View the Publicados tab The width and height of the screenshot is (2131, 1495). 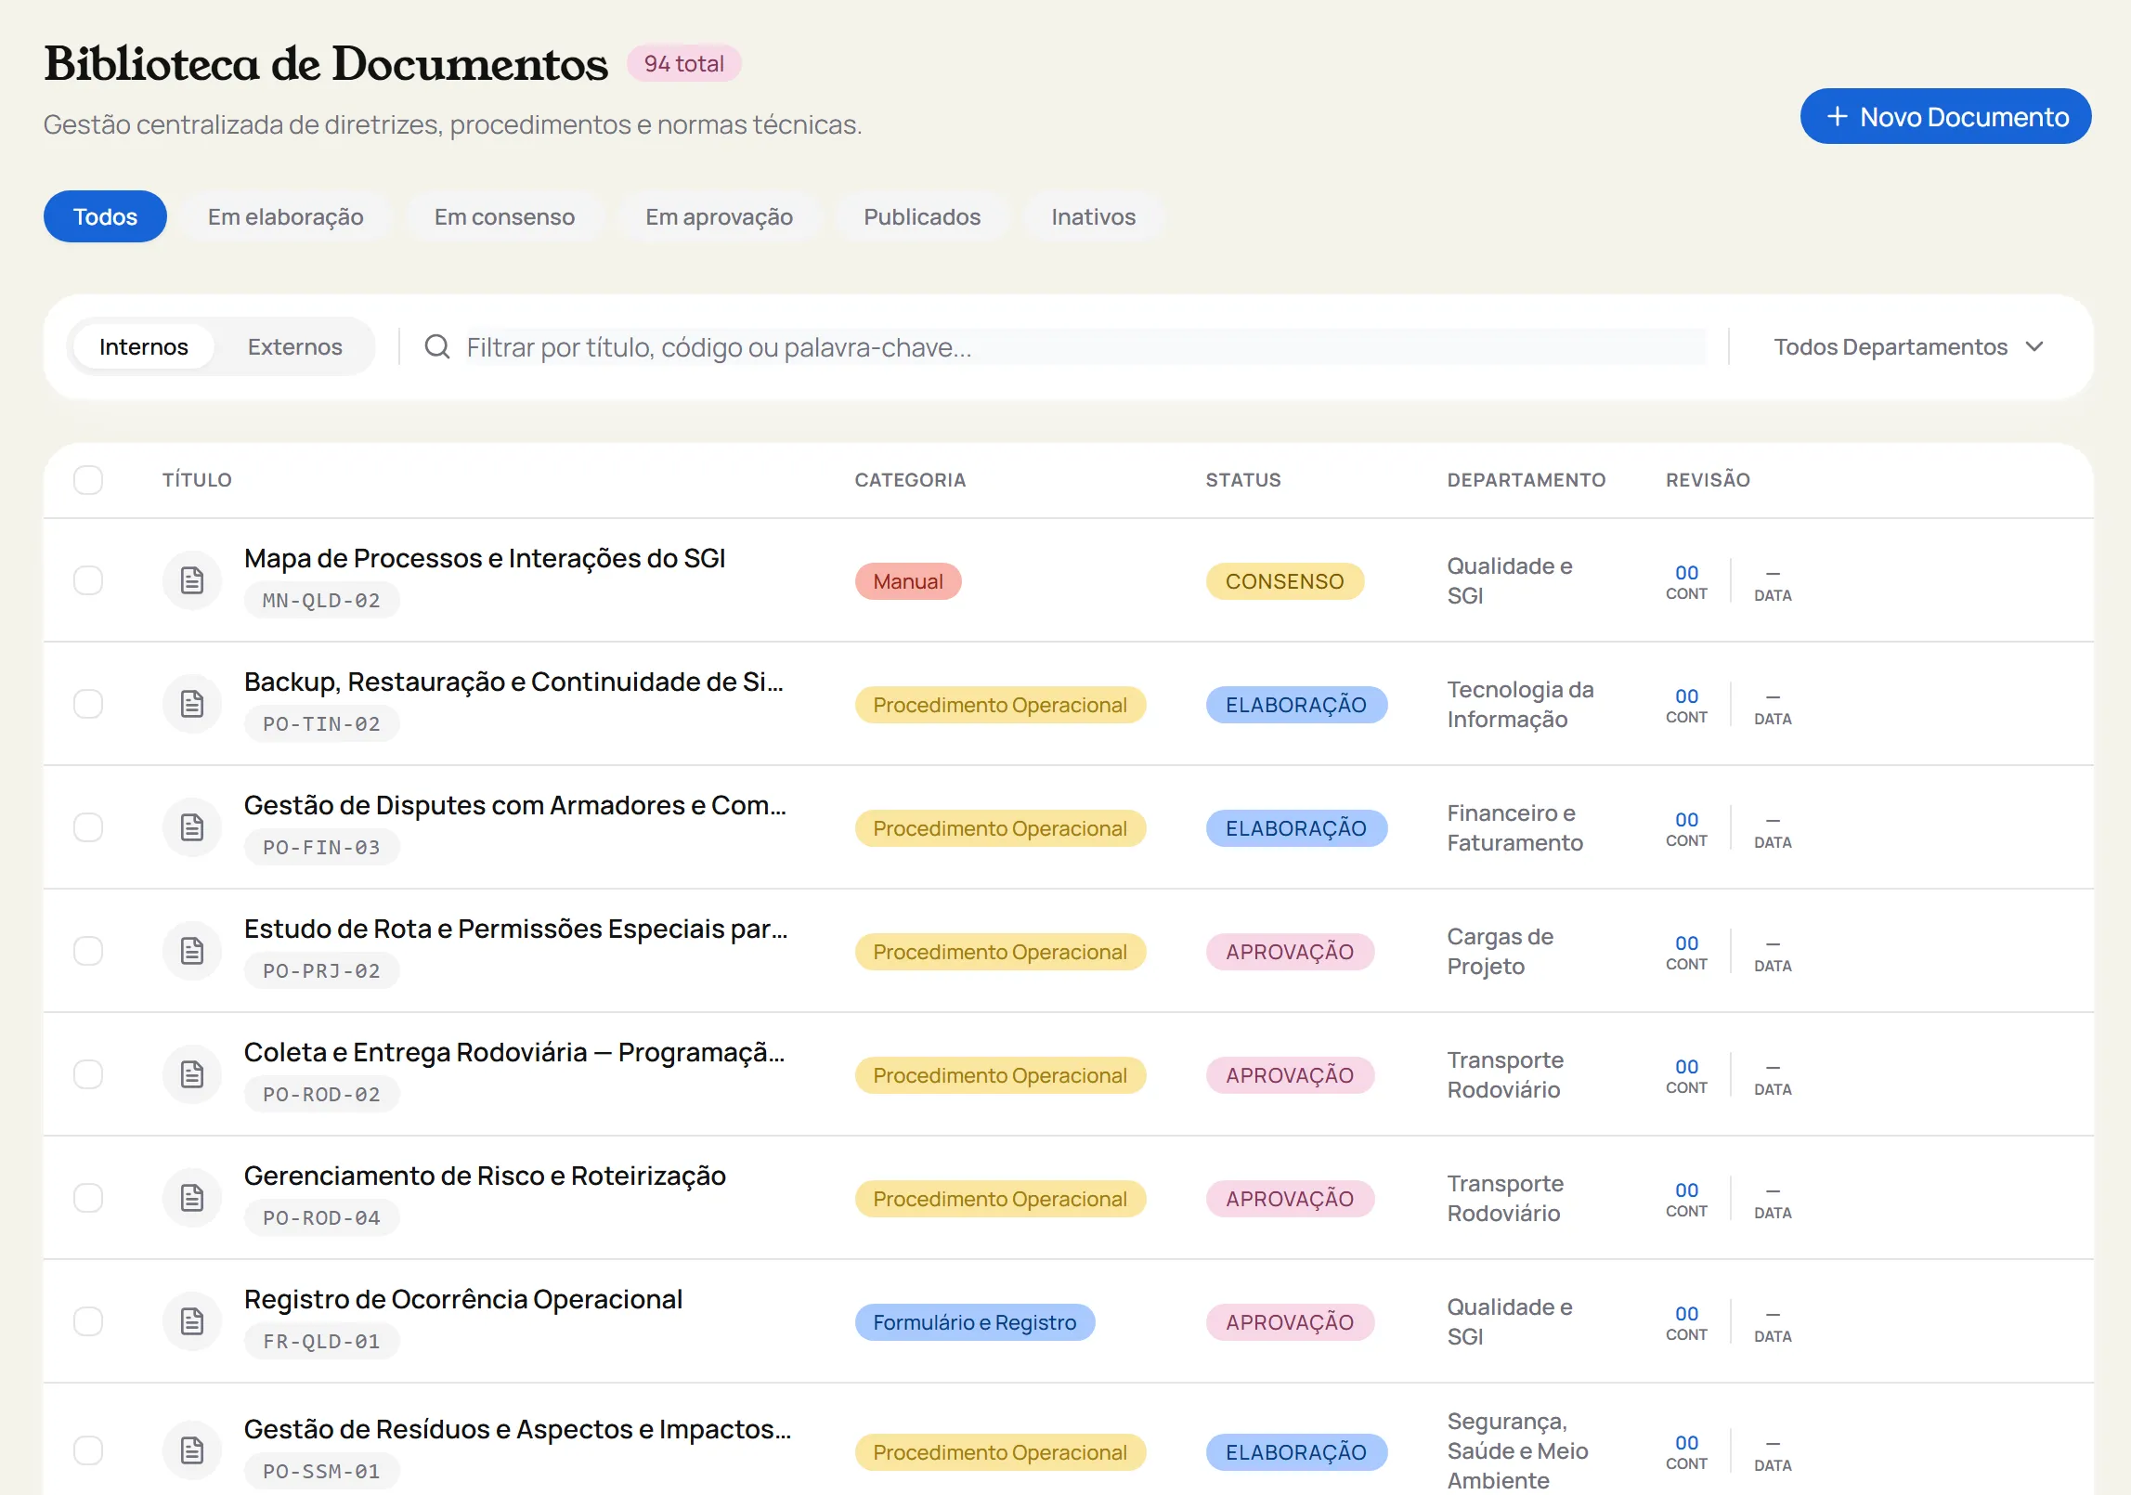(922, 216)
